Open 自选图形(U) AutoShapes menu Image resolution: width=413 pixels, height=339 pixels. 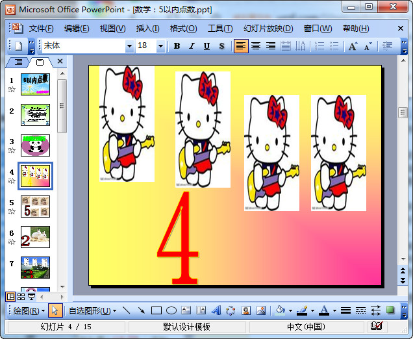pos(92,311)
